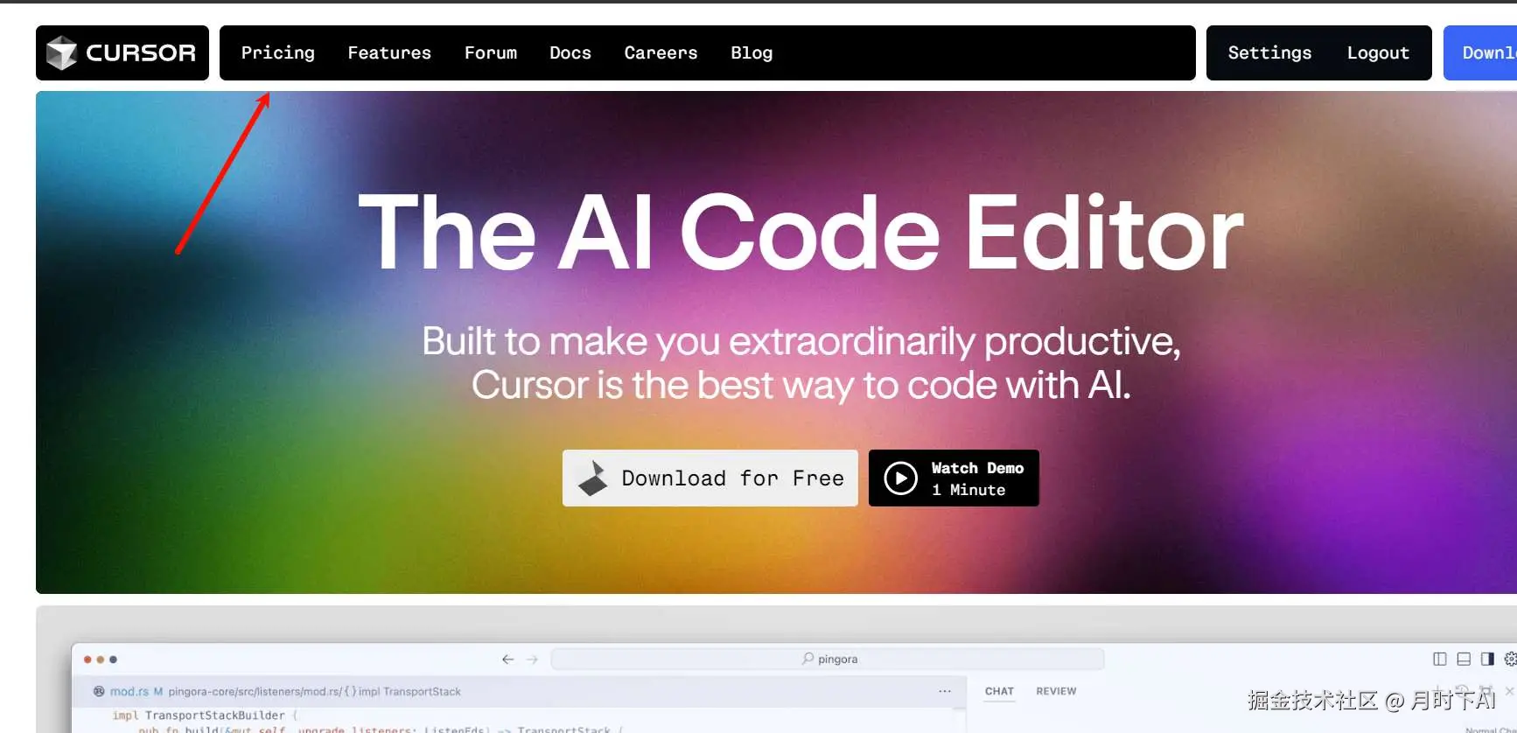The image size is (1517, 733).
Task: Click the Download for Free button
Action: tap(710, 478)
